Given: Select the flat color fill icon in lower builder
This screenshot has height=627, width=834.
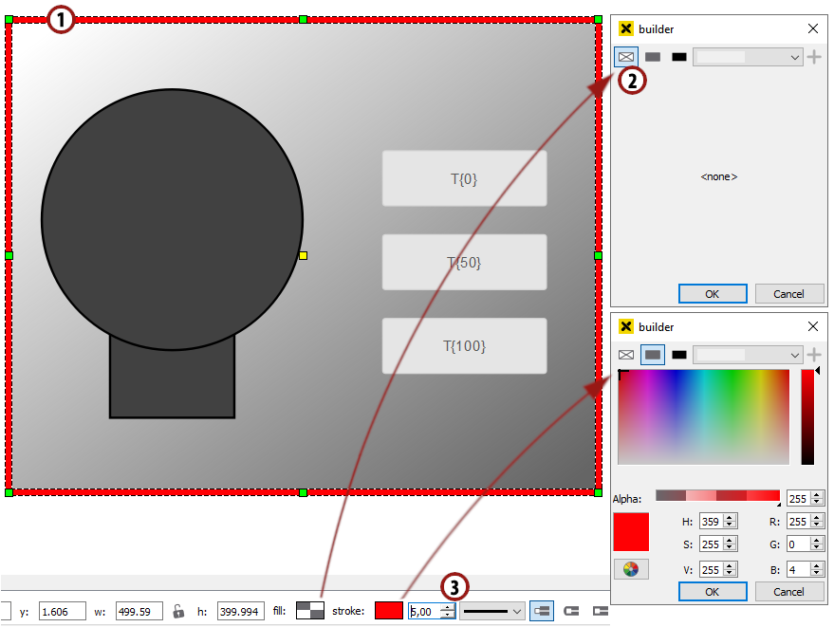Looking at the screenshot, I should pyautogui.click(x=653, y=355).
